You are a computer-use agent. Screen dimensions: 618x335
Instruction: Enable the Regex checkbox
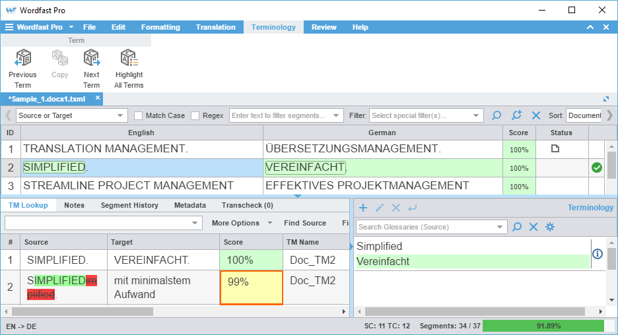click(x=195, y=116)
